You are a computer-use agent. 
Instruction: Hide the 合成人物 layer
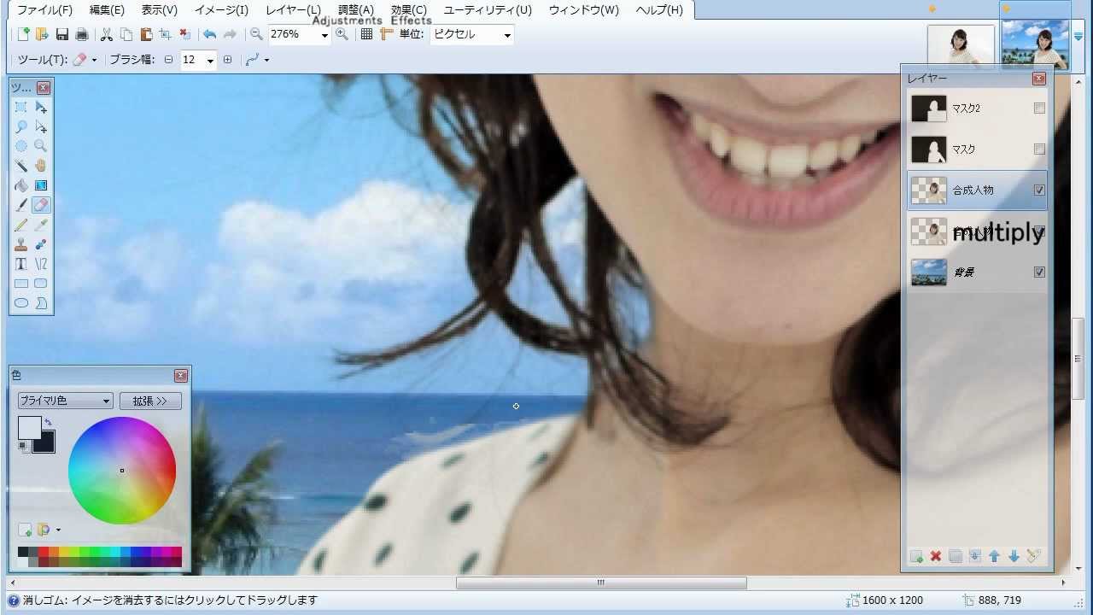pyautogui.click(x=1039, y=190)
